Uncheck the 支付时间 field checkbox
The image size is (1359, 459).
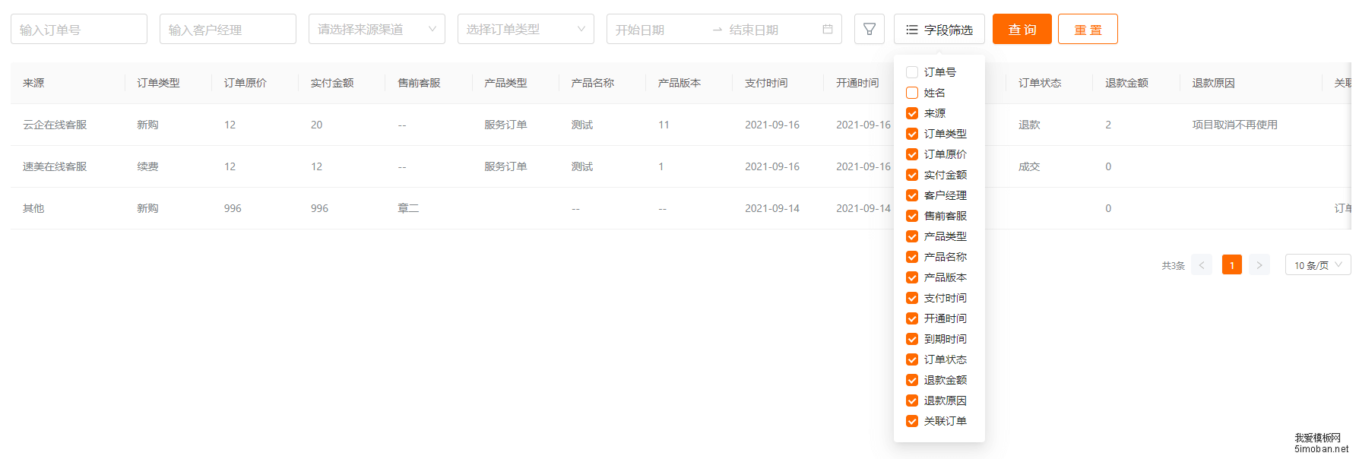[x=912, y=298]
